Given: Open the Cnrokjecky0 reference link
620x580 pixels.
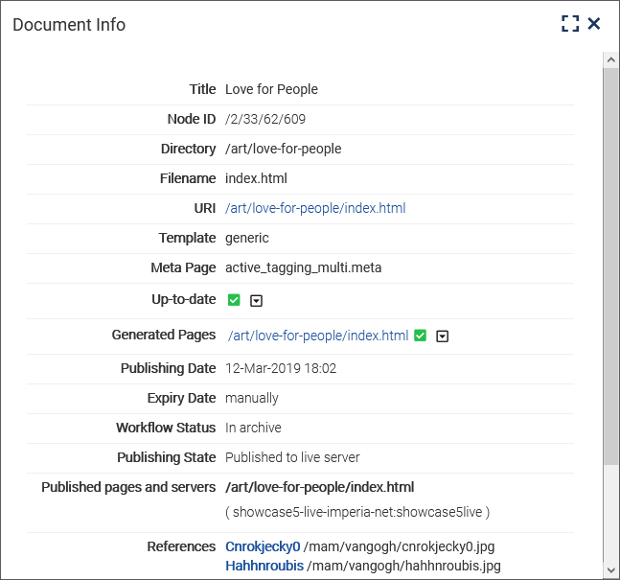Looking at the screenshot, I should point(263,546).
